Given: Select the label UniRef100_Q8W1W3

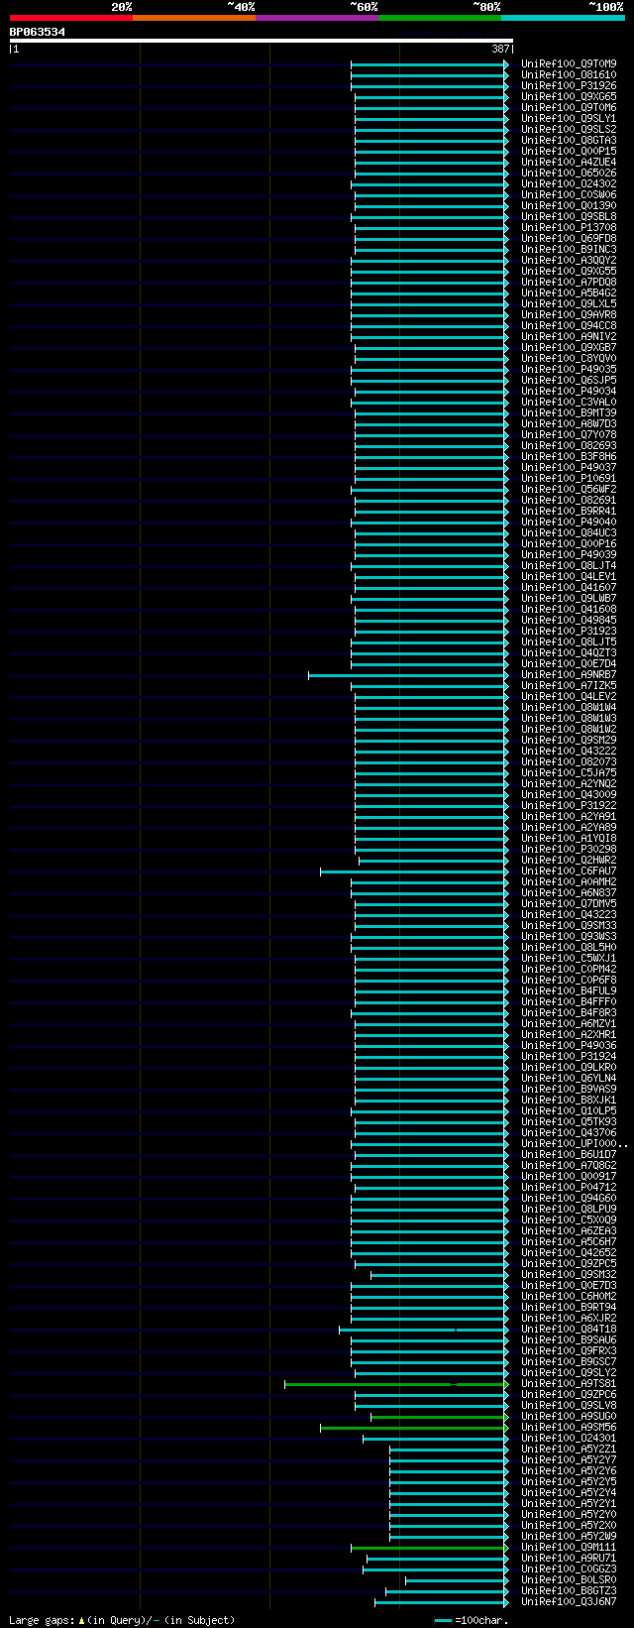Looking at the screenshot, I should click(569, 718).
